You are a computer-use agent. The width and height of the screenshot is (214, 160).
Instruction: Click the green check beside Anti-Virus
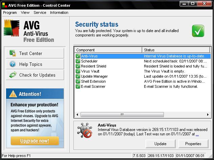click(78, 56)
